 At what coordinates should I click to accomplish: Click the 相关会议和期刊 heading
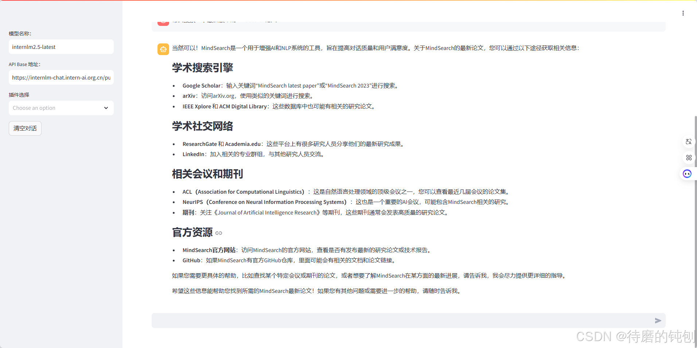[x=207, y=174]
